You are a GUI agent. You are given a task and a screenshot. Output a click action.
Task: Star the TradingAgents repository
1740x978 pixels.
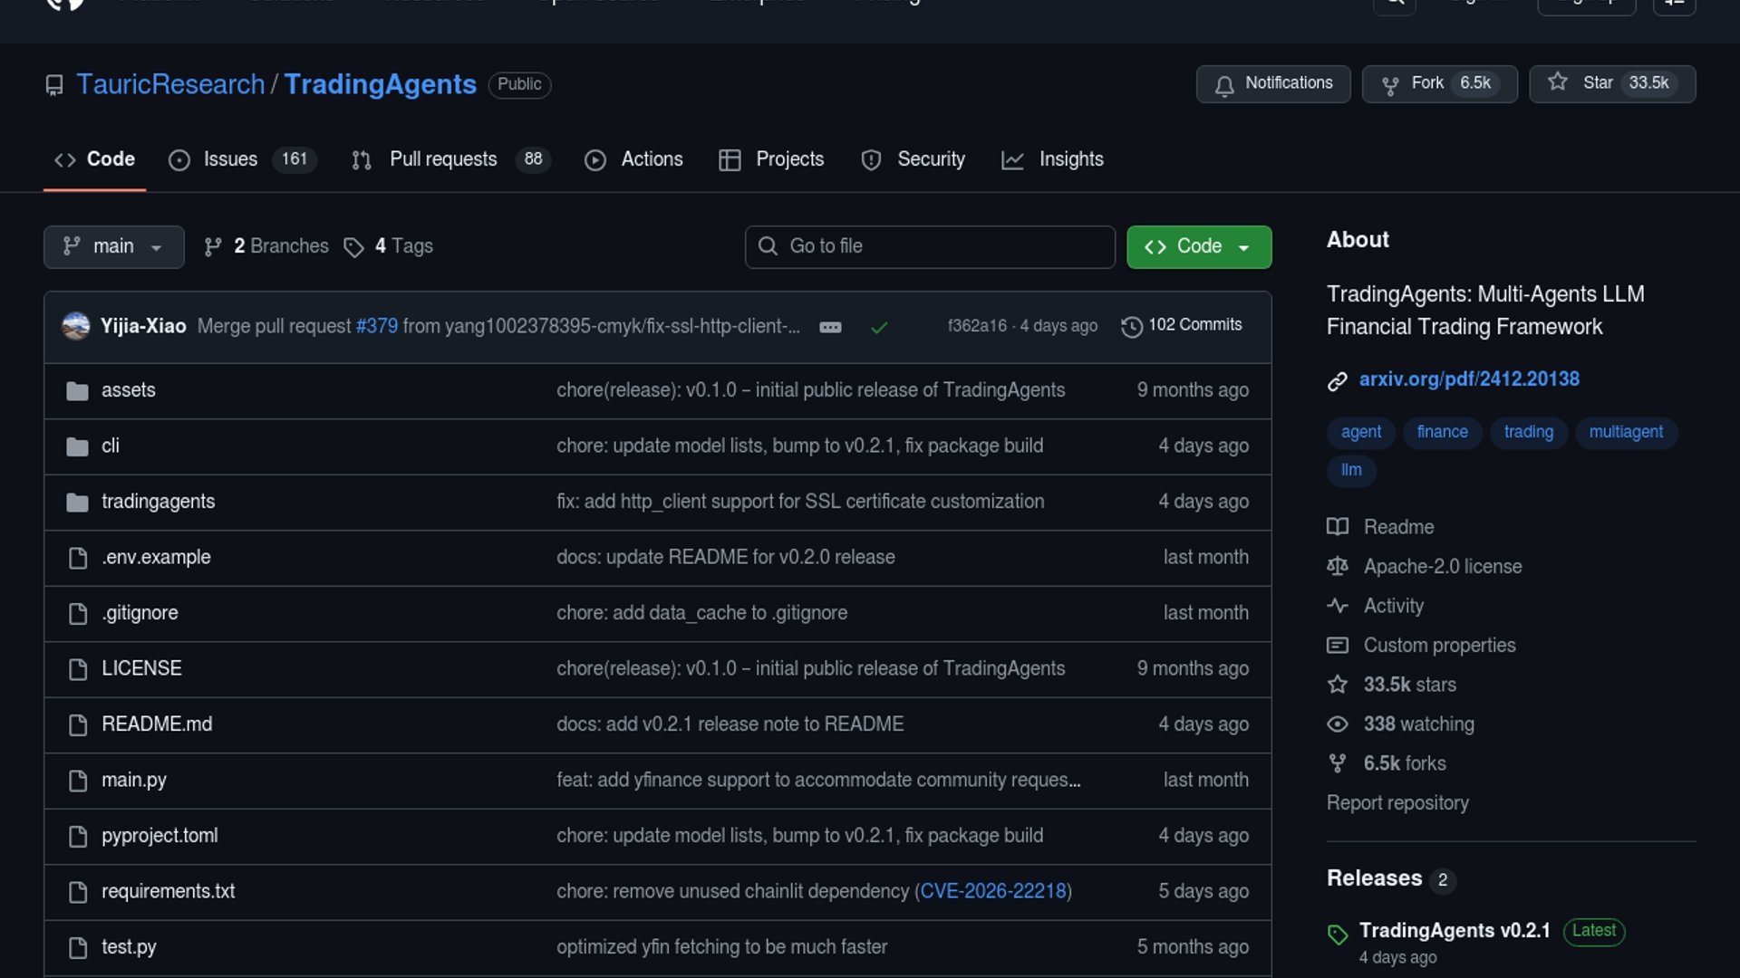click(1611, 83)
